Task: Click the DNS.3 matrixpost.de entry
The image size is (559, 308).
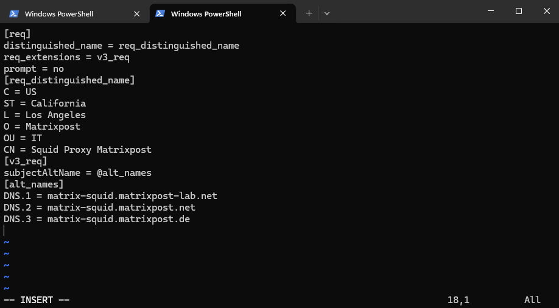Action: pos(97,219)
